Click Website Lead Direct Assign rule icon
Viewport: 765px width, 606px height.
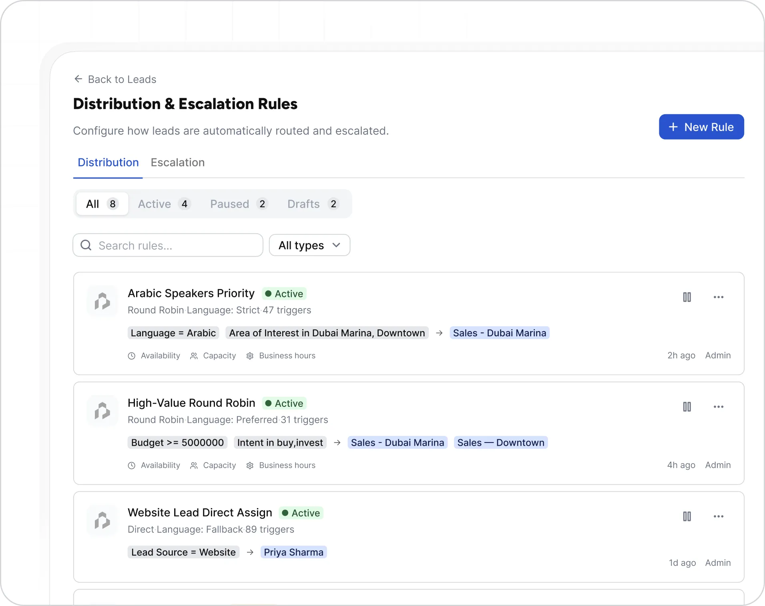pos(102,520)
